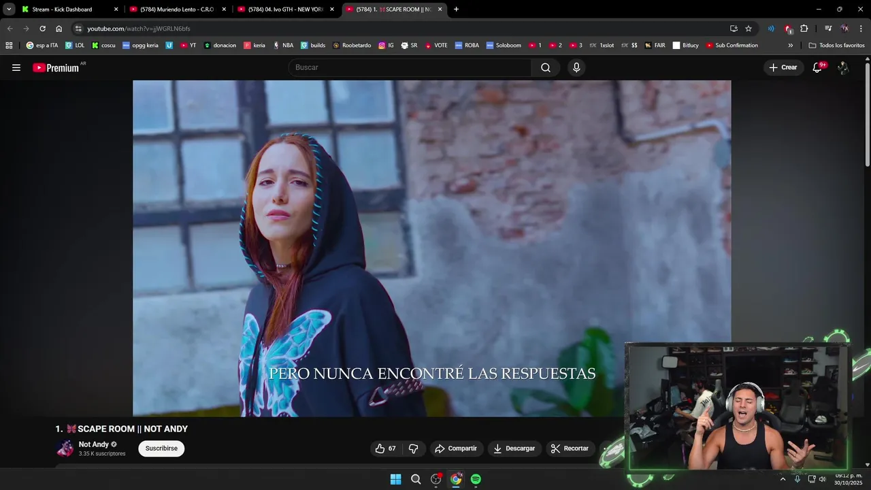This screenshot has width=871, height=490.
Task: Open the Windows Start menu
Action: 395,479
